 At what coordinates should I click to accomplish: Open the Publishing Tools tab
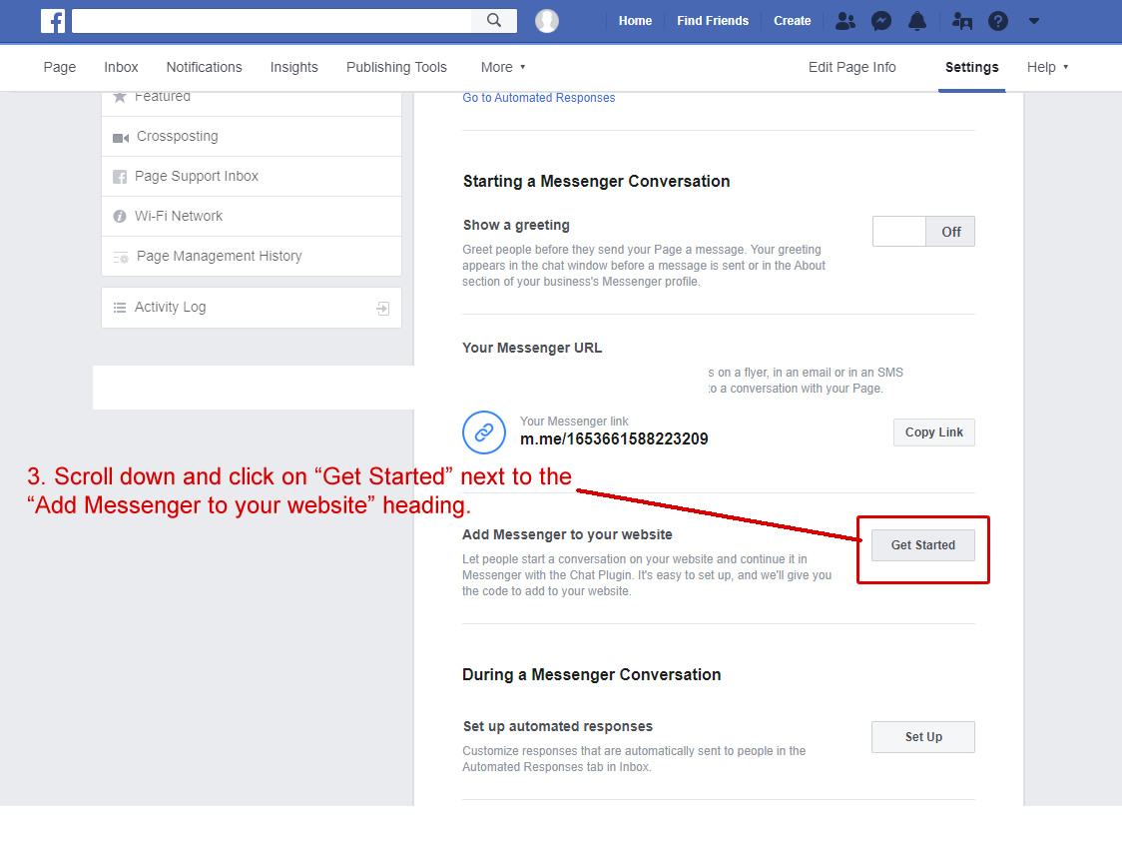pos(396,67)
